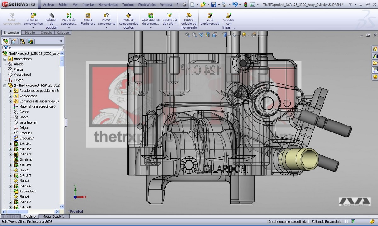Open the Save button dropdown arrow

pos(218,5)
